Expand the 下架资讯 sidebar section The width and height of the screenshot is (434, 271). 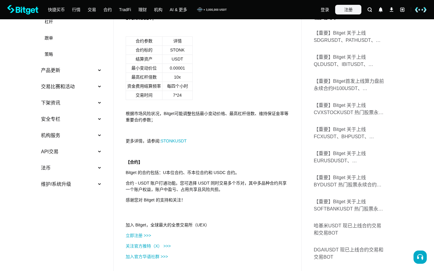pos(71,103)
